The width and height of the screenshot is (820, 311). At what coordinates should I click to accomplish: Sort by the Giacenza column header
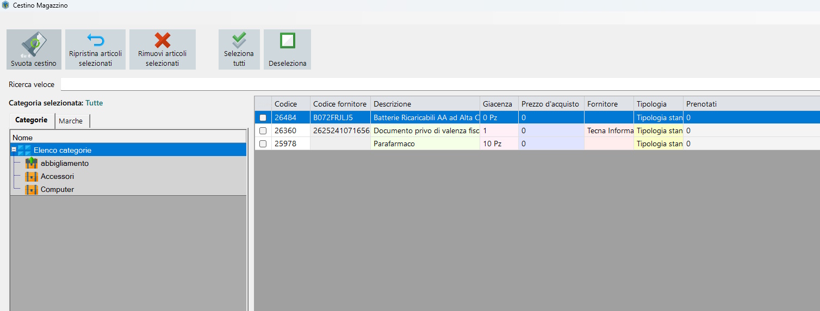click(x=499, y=104)
